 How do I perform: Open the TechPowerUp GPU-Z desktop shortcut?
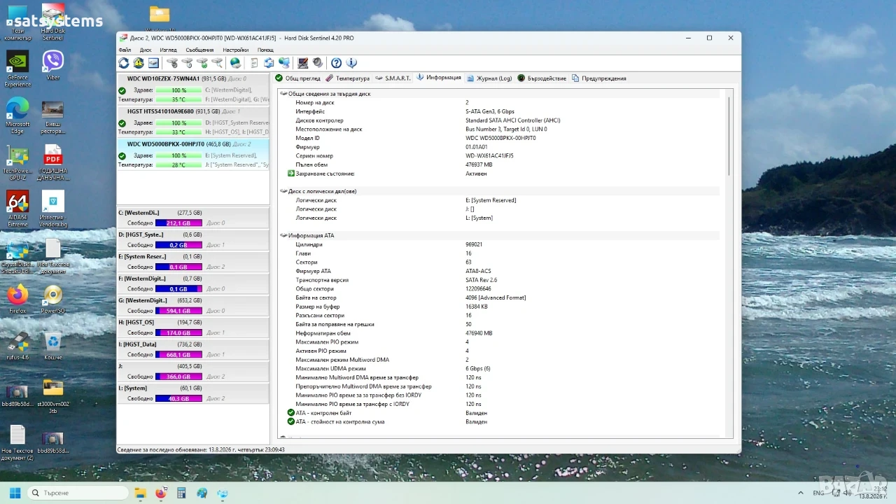point(17,163)
